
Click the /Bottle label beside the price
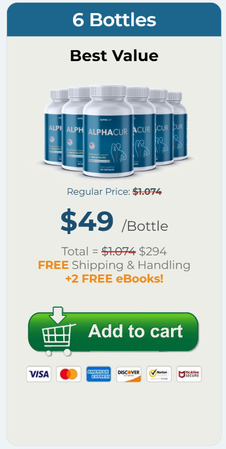[144, 226]
